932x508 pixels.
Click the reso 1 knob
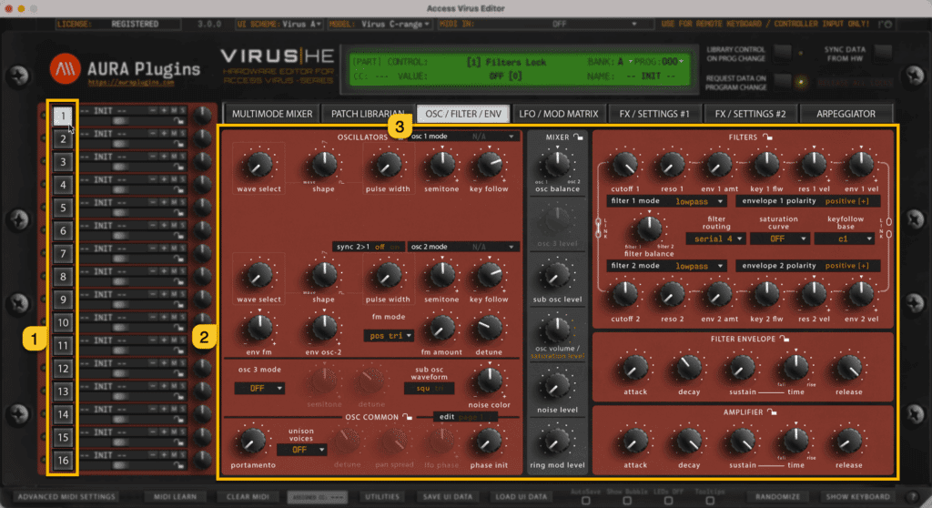673,166
